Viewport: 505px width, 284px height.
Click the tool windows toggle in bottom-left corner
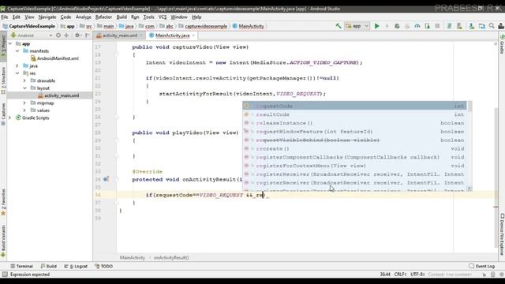point(5,275)
